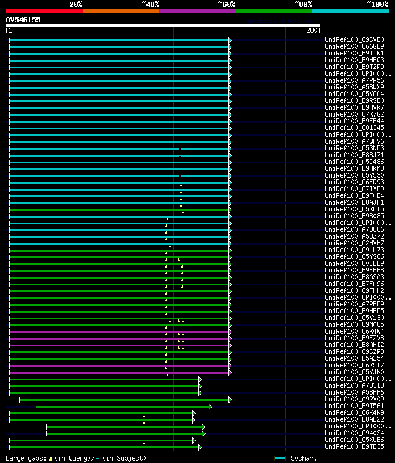Click UniRef100_Q01I45 label
The height and width of the screenshot is (463, 395).
354,128
